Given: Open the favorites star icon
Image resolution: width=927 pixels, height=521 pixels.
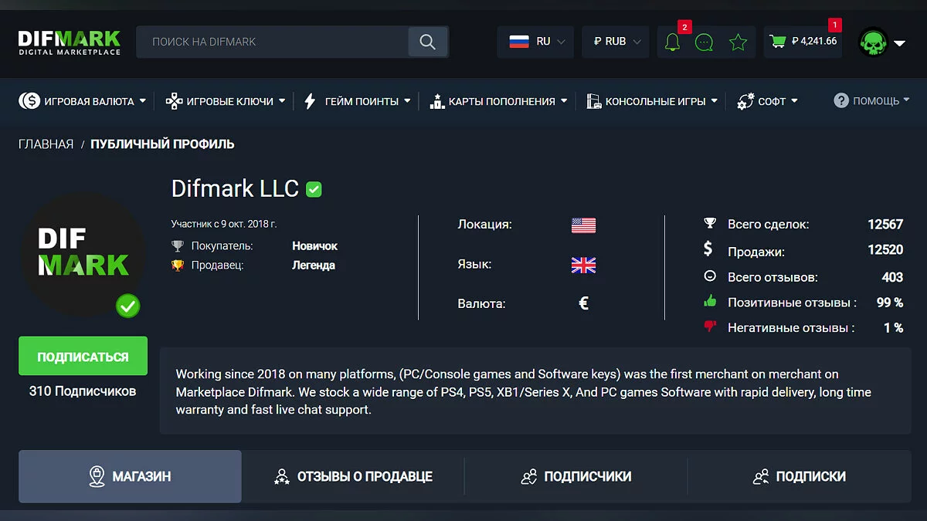Looking at the screenshot, I should pyautogui.click(x=739, y=42).
